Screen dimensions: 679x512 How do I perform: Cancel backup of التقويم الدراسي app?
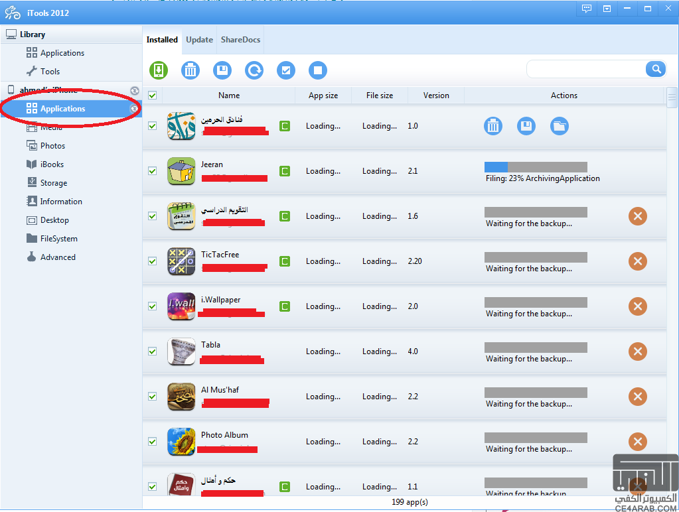pyautogui.click(x=637, y=216)
